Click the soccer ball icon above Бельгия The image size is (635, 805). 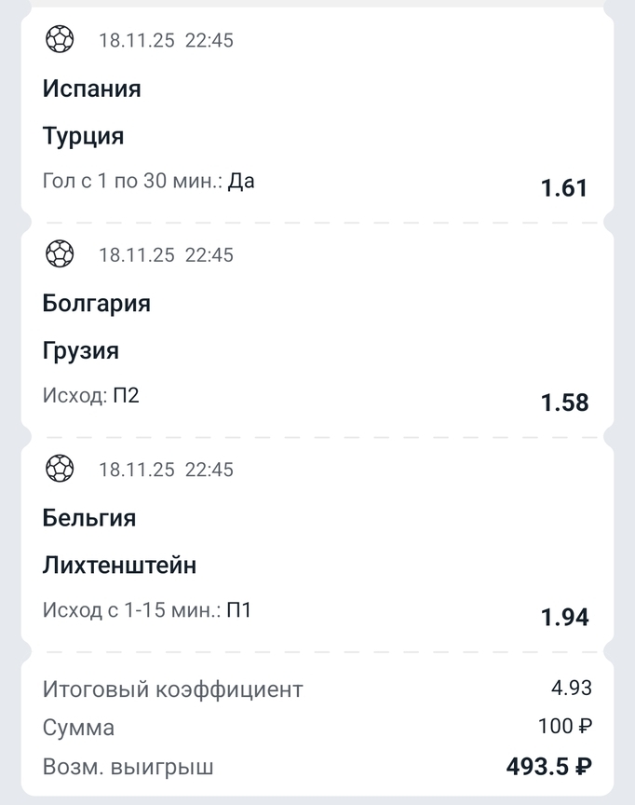(60, 468)
